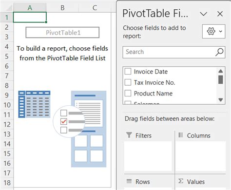Image resolution: width=231 pixels, height=190 pixels.
Task: Click the Rows area icon
Action: [129, 181]
